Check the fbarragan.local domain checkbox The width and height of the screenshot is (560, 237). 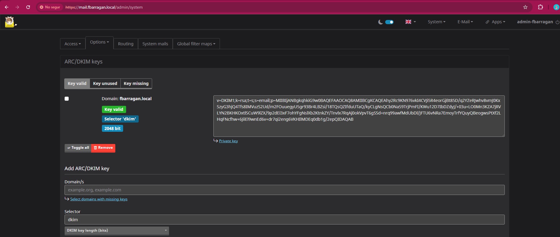(x=67, y=99)
